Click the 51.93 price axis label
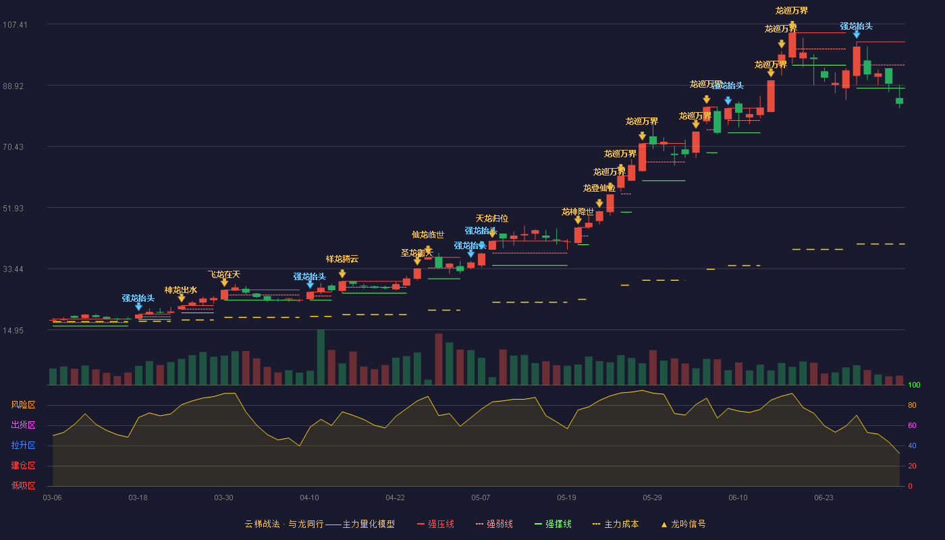 (x=15, y=209)
